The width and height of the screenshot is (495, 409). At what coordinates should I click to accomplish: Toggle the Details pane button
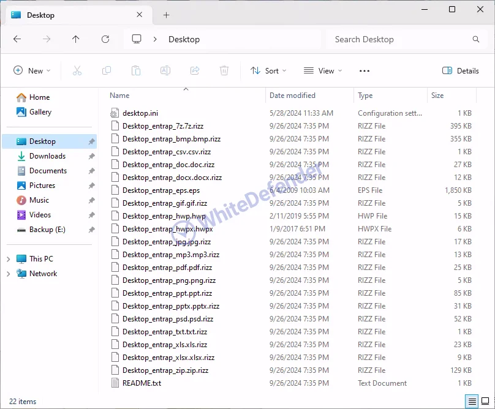pyautogui.click(x=461, y=71)
